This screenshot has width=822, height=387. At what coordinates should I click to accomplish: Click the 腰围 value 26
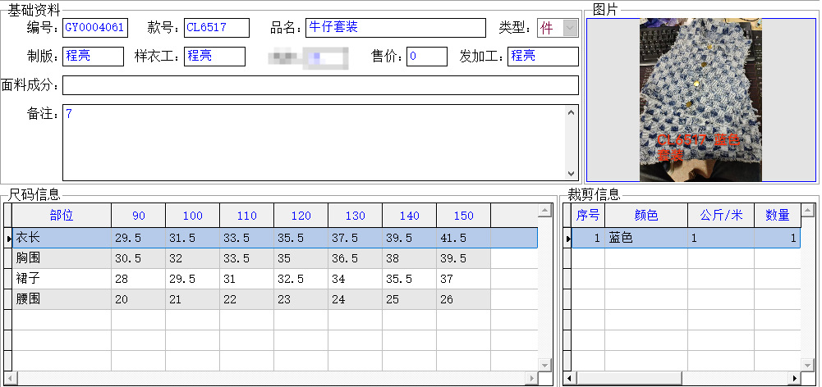point(463,299)
